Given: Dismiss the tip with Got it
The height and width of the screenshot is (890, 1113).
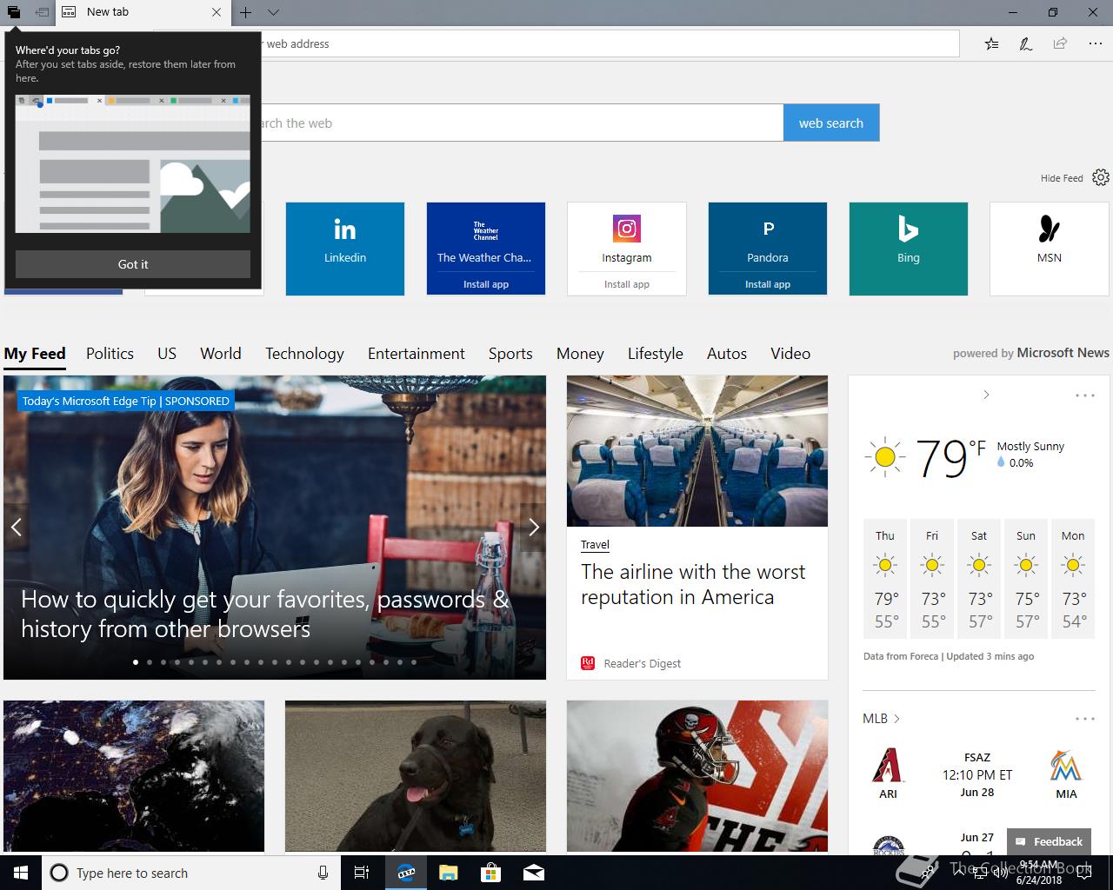Looking at the screenshot, I should pyautogui.click(x=133, y=264).
